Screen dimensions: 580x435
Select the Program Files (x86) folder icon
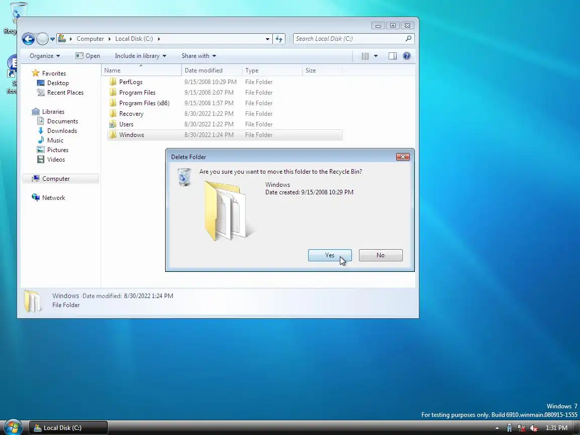pyautogui.click(x=113, y=103)
